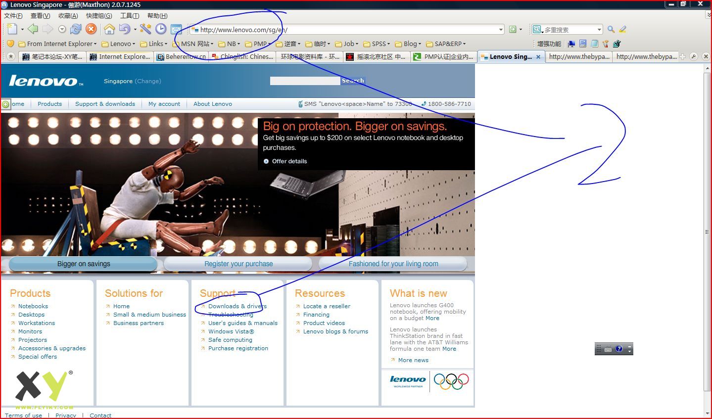Click the browser address bar URL field
This screenshot has width=712, height=419.
point(346,30)
